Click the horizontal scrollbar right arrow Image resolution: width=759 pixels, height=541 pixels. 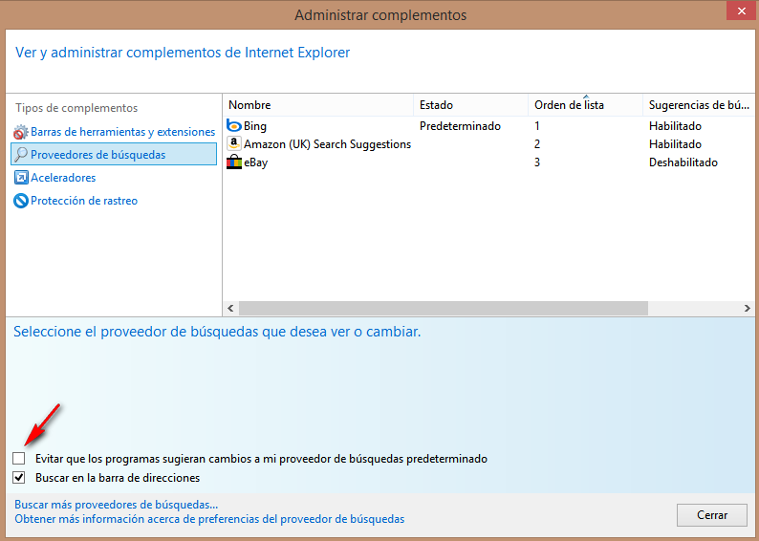[747, 308]
